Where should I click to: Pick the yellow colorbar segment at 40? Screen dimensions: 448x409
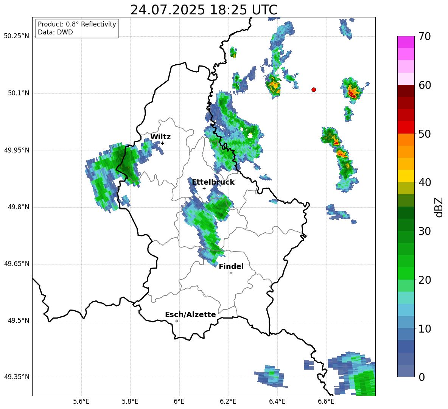(x=406, y=176)
